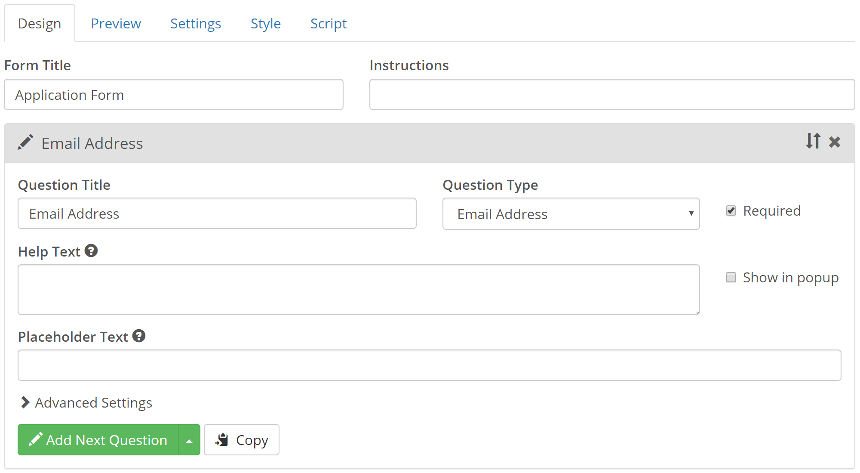
Task: Open Add Next Question caret dropdown
Action: point(189,440)
